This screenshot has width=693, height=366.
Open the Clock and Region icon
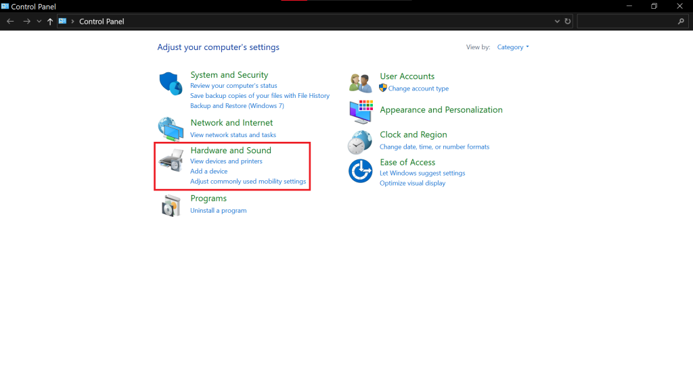coord(361,141)
